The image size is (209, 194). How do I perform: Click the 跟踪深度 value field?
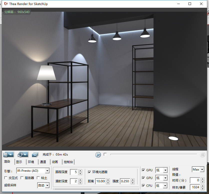(x=74, y=172)
